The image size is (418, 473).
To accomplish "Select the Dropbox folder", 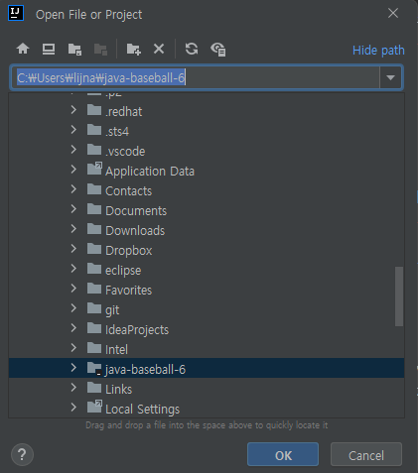I will pyautogui.click(x=129, y=251).
